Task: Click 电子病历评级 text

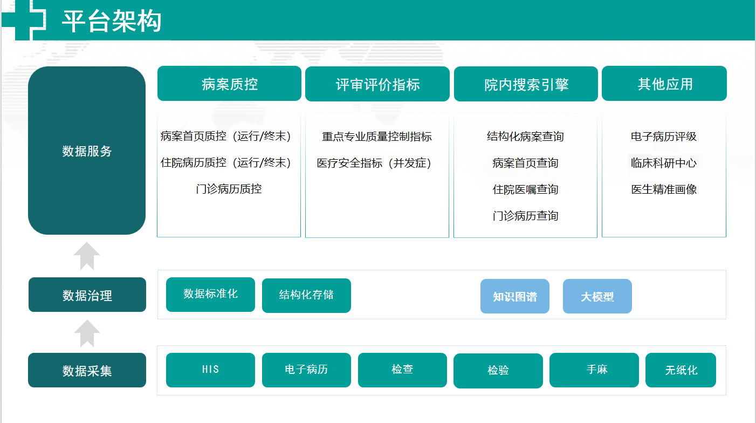Action: click(x=664, y=137)
